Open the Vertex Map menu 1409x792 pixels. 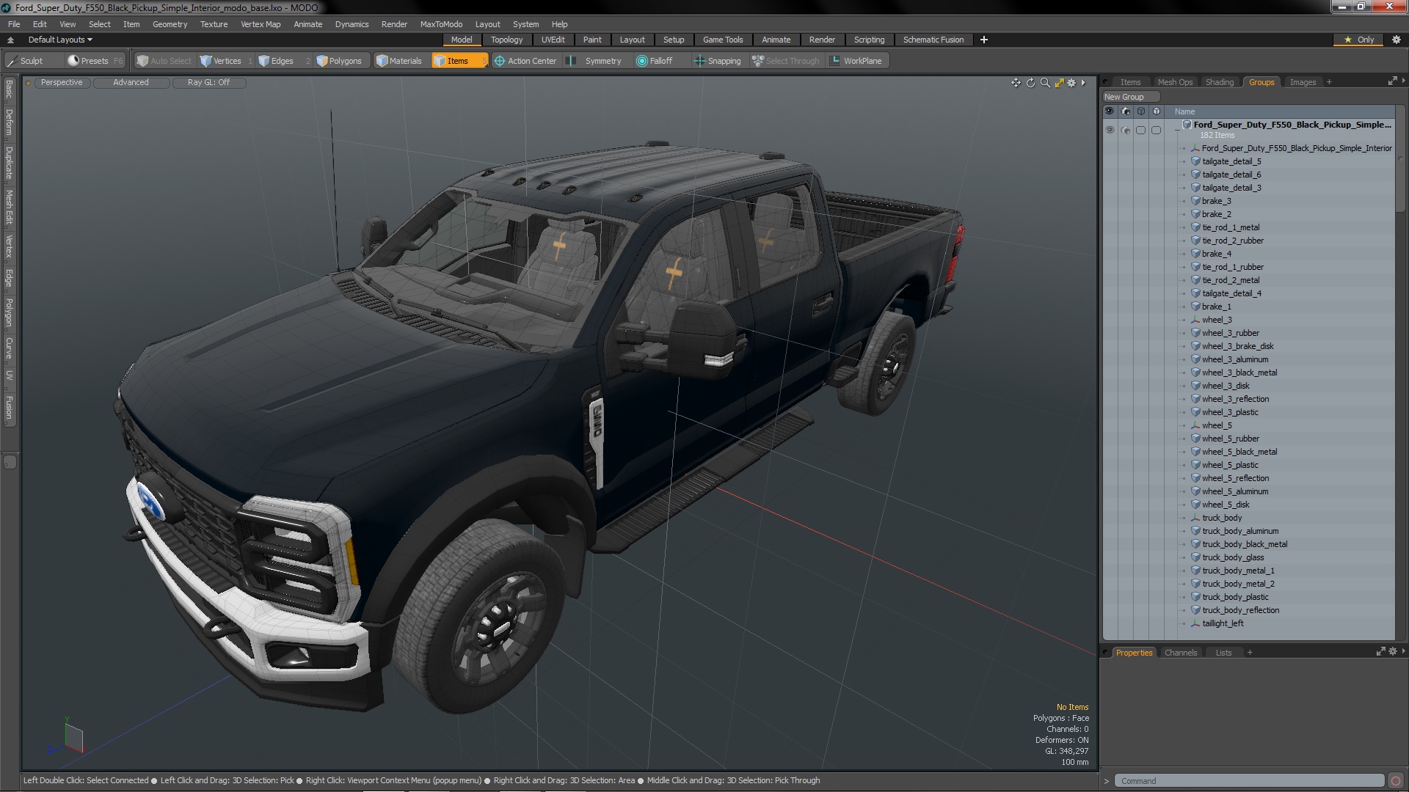(x=261, y=24)
